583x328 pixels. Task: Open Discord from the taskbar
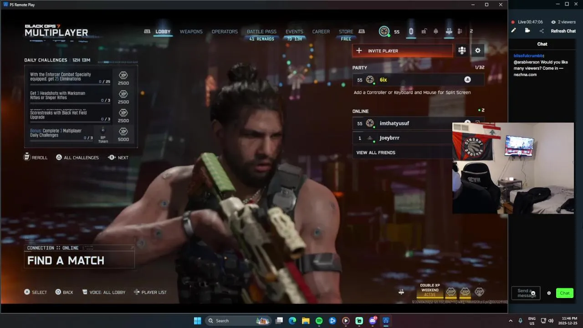373,321
